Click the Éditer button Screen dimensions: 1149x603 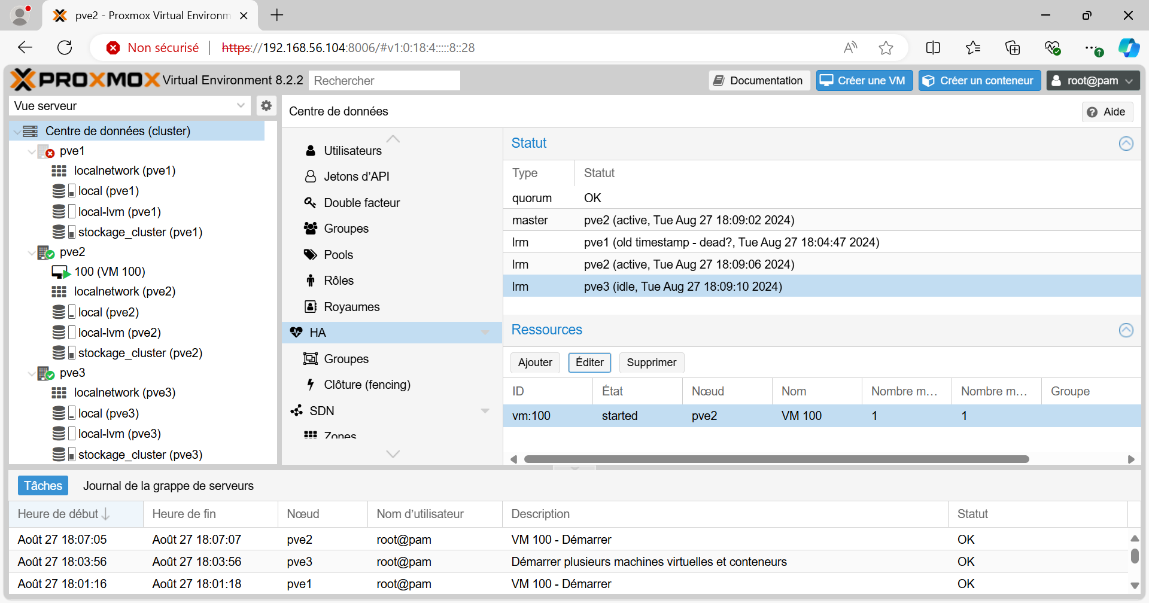point(589,363)
